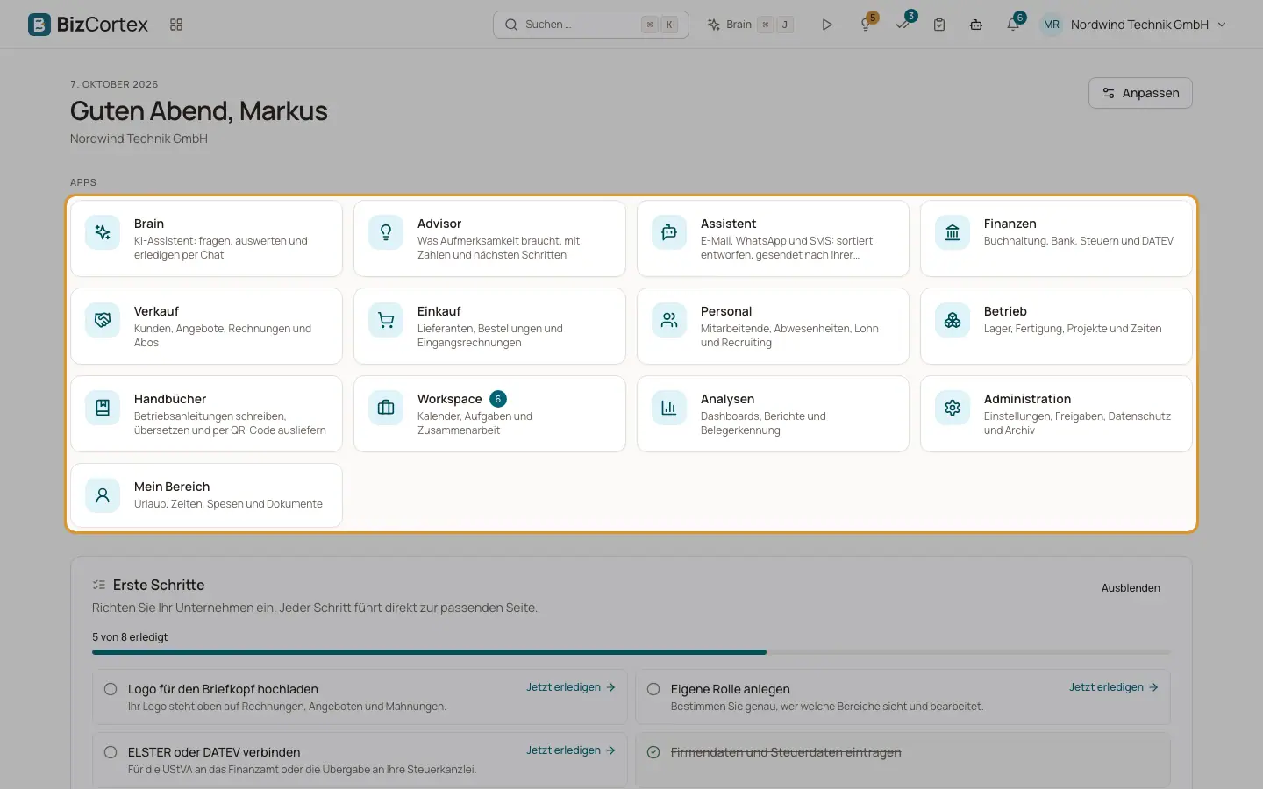The height and width of the screenshot is (789, 1263).
Task: Click the Suchen search field
Action: 590,25
